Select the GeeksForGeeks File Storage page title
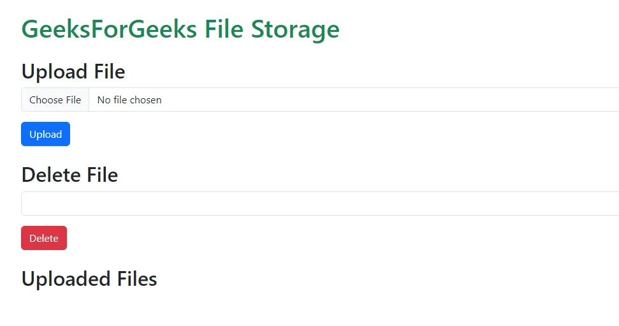619x326 pixels. 180,29
